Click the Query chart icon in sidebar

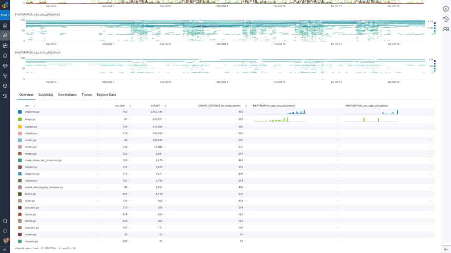point(5,36)
